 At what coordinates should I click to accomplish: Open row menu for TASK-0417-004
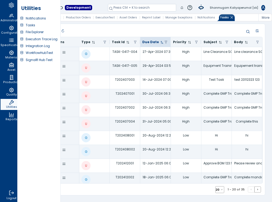(x=64, y=53)
